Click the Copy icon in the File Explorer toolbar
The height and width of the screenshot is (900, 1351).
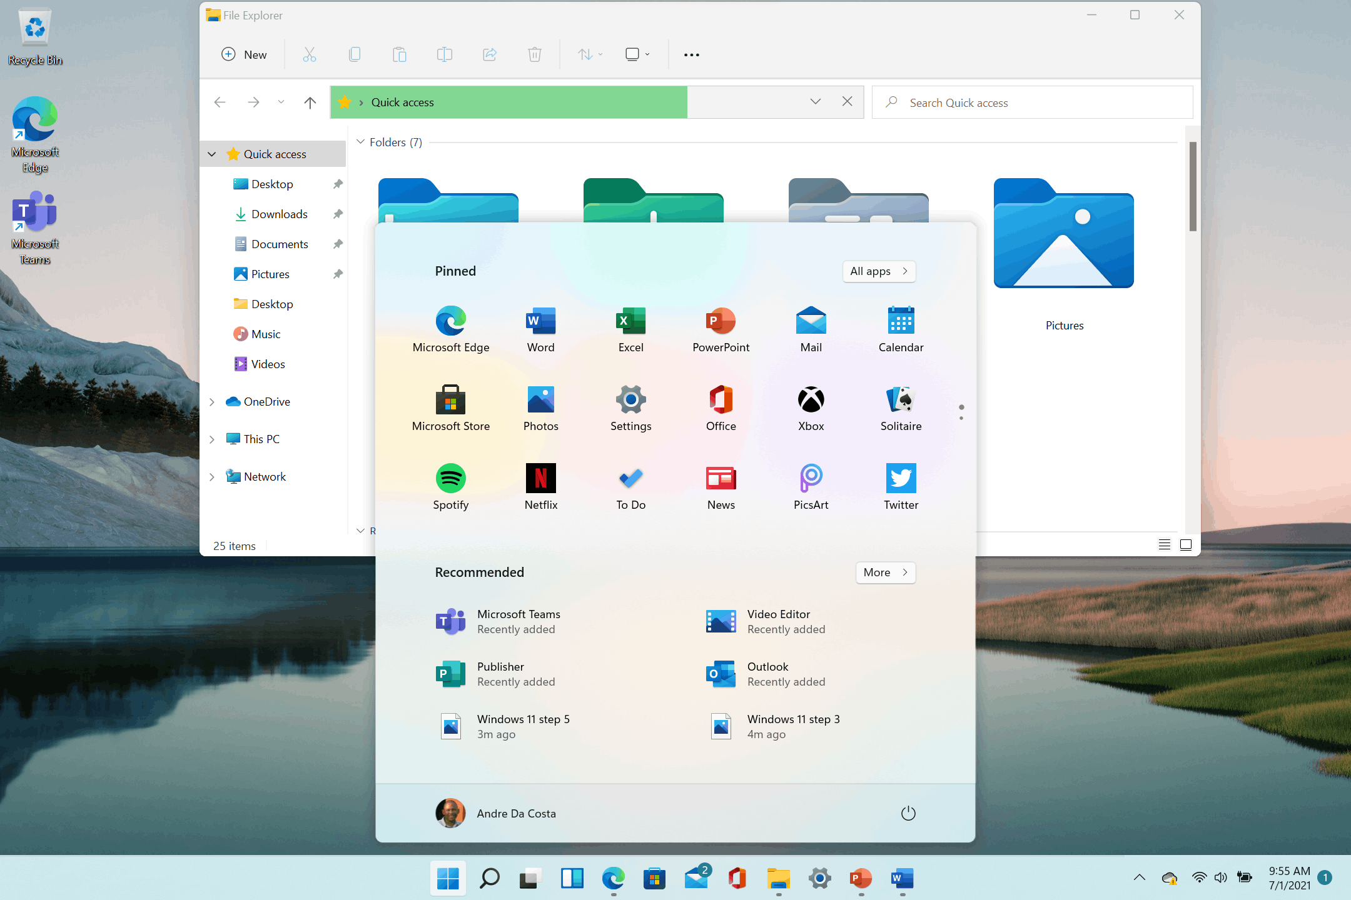tap(355, 54)
